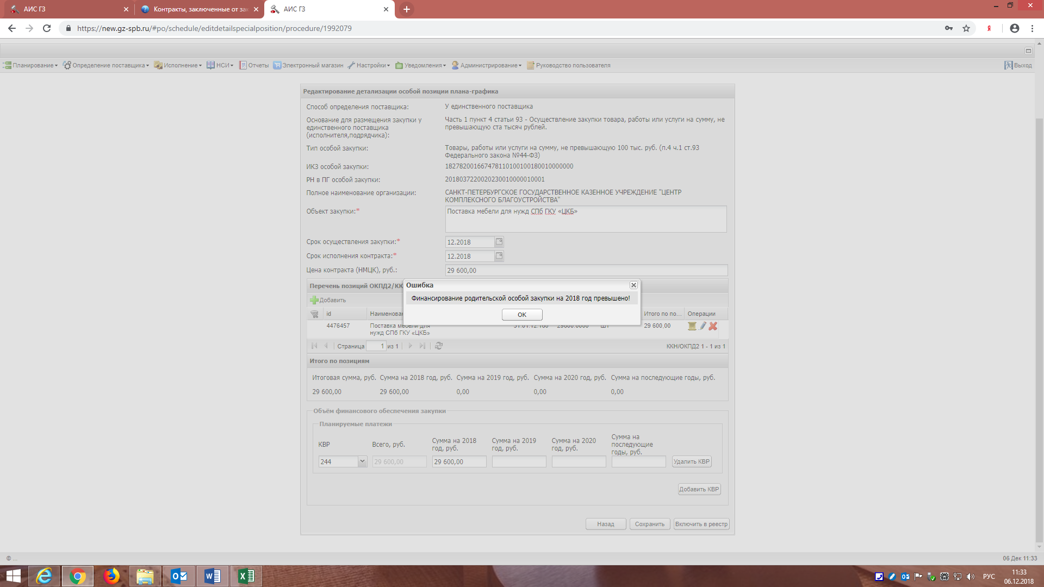
Task: Click the address bar URL
Action: click(x=214, y=28)
